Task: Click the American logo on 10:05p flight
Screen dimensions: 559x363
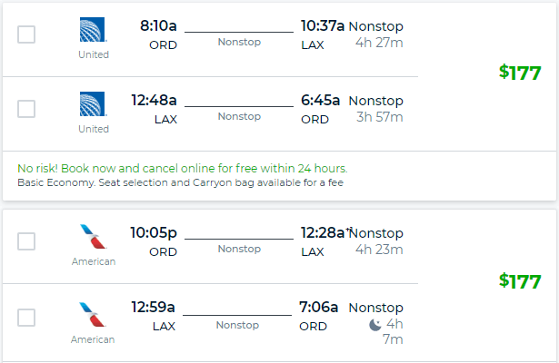Action: point(93,236)
